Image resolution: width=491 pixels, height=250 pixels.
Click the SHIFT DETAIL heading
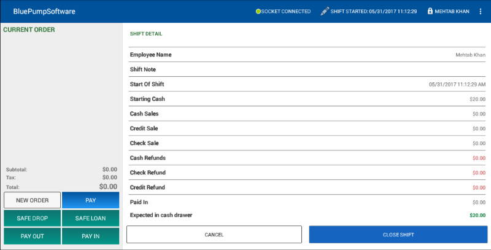[146, 34]
